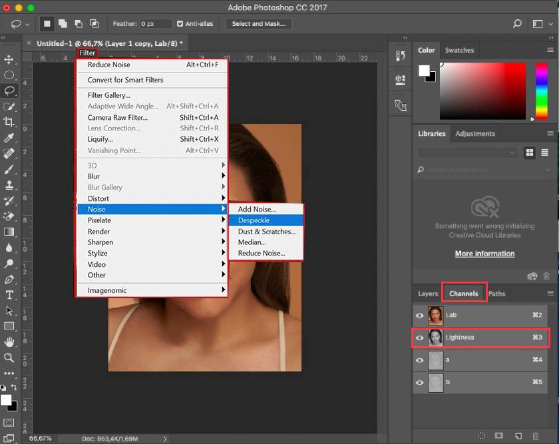Screen dimensions: 559x444
Task: Select the Zoom tool
Action: [x=9, y=357]
